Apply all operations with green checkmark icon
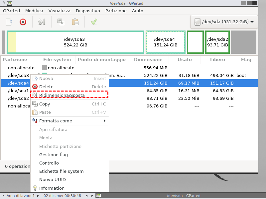This screenshot has height=199, width=266. (x=94, y=22)
